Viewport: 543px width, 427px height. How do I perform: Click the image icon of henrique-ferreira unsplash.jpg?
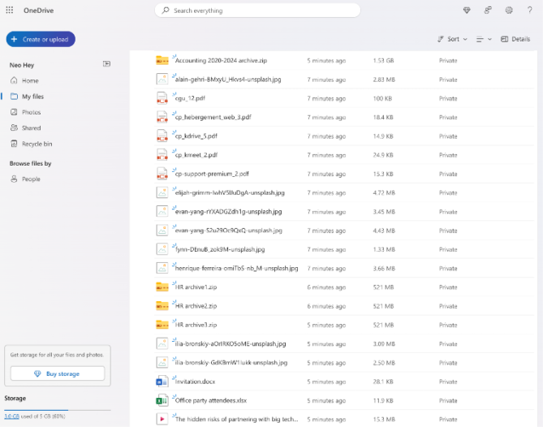coord(162,268)
